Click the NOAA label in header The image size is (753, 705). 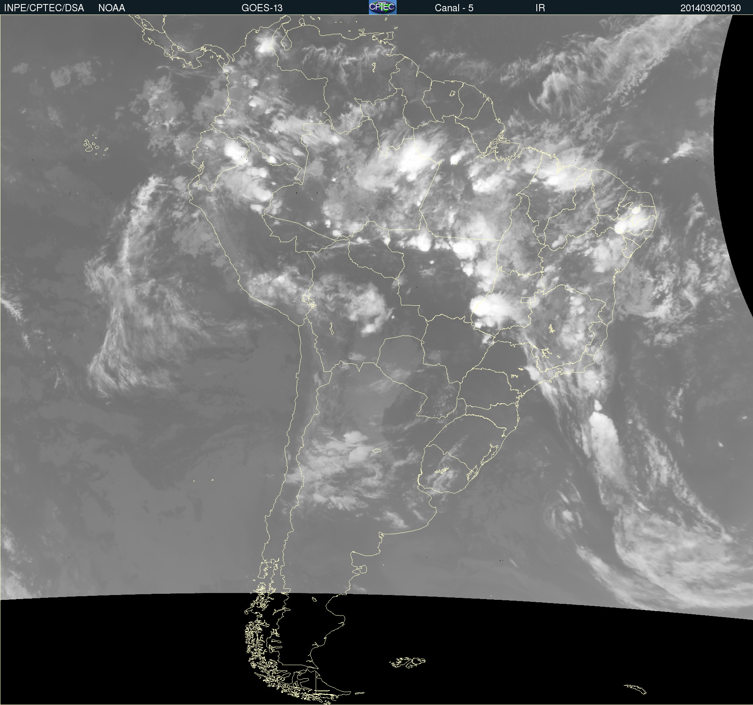click(x=112, y=8)
